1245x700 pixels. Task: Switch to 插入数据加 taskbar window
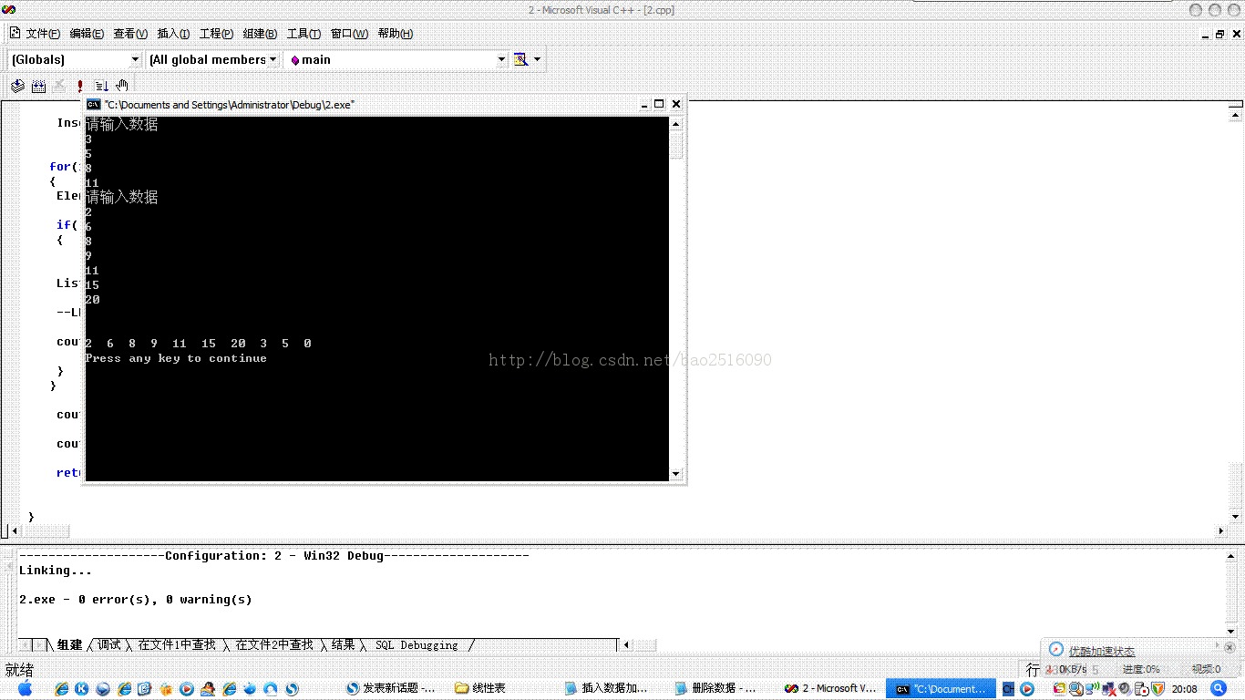point(607,689)
